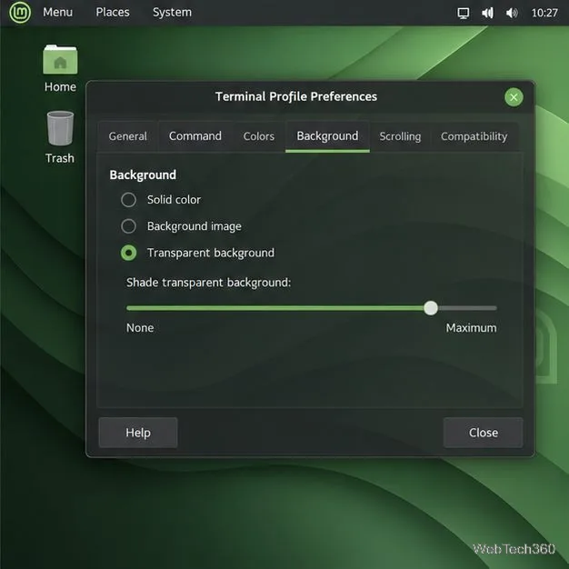Image resolution: width=569 pixels, height=569 pixels.
Task: Switch to the Compatibility tab
Action: (474, 136)
